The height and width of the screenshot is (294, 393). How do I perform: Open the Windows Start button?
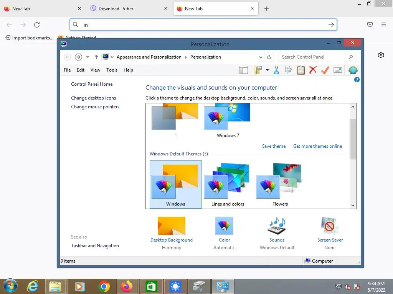(x=10, y=286)
